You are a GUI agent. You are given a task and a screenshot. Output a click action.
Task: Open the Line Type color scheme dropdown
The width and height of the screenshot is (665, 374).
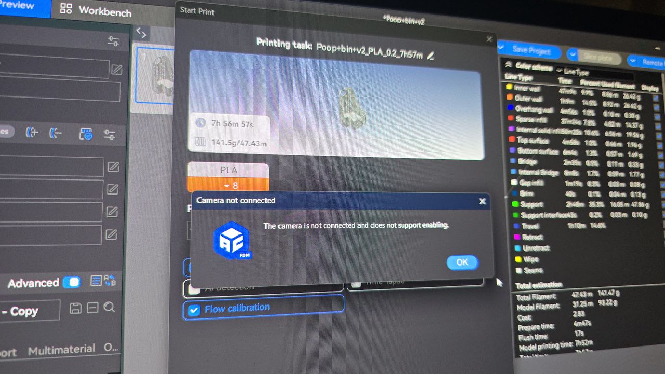(595, 73)
